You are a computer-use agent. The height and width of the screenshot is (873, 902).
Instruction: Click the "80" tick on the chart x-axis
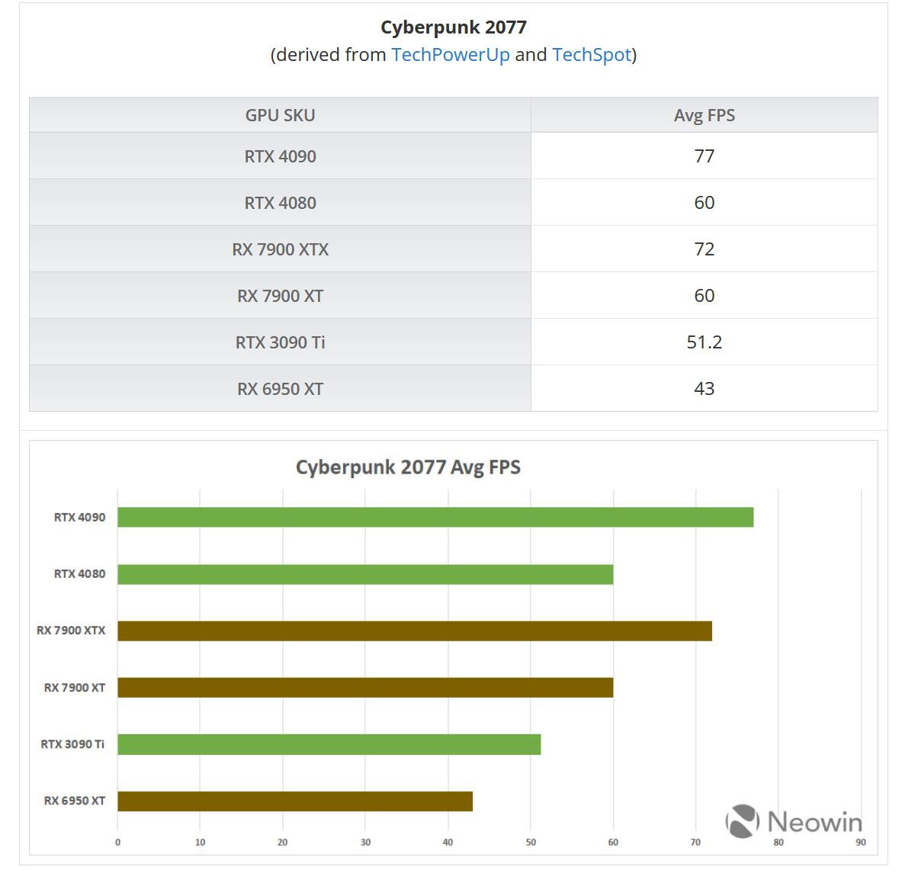click(778, 842)
